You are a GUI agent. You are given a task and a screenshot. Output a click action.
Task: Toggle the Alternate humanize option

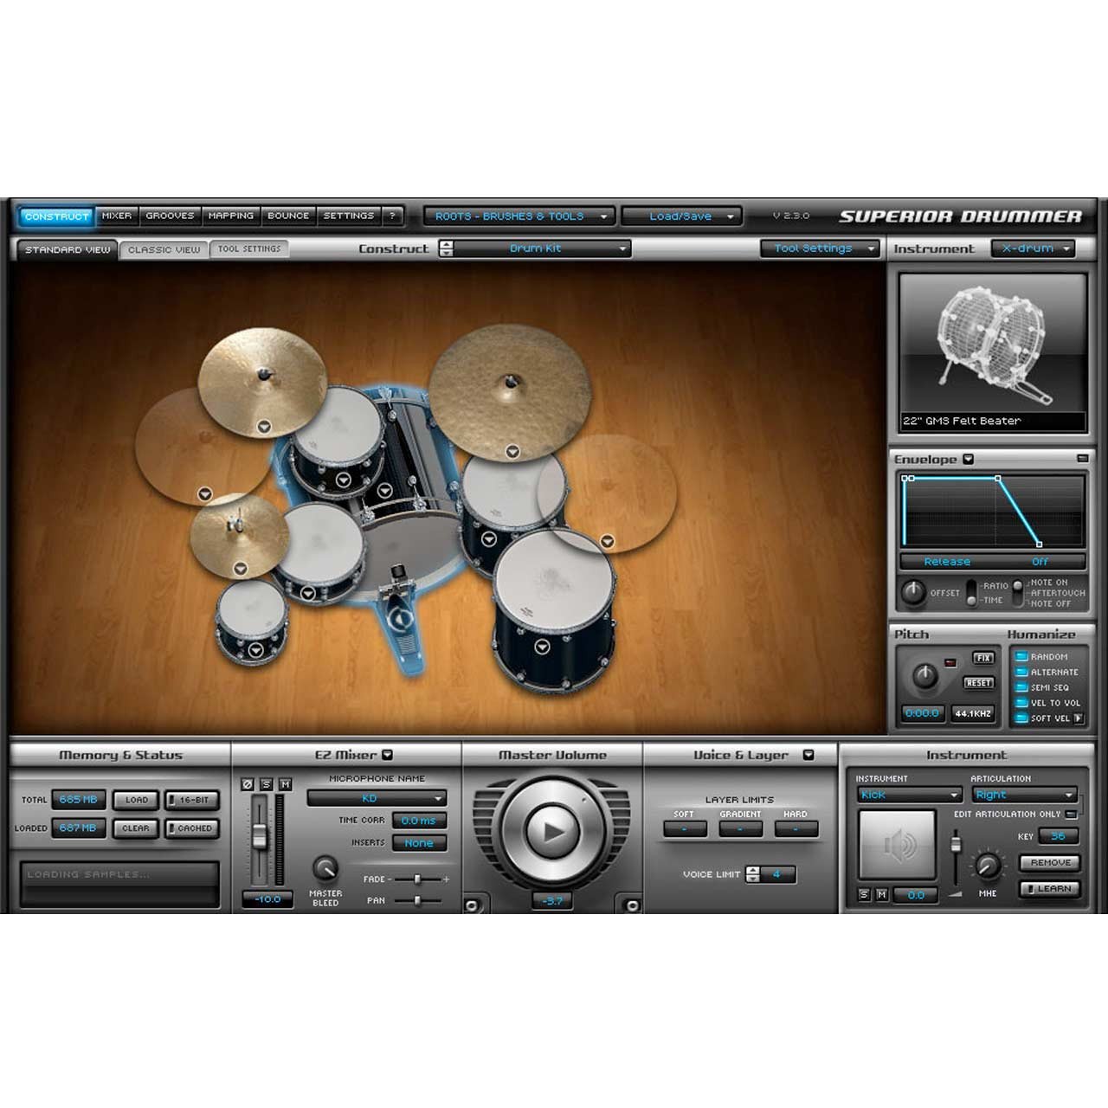pyautogui.click(x=1021, y=673)
